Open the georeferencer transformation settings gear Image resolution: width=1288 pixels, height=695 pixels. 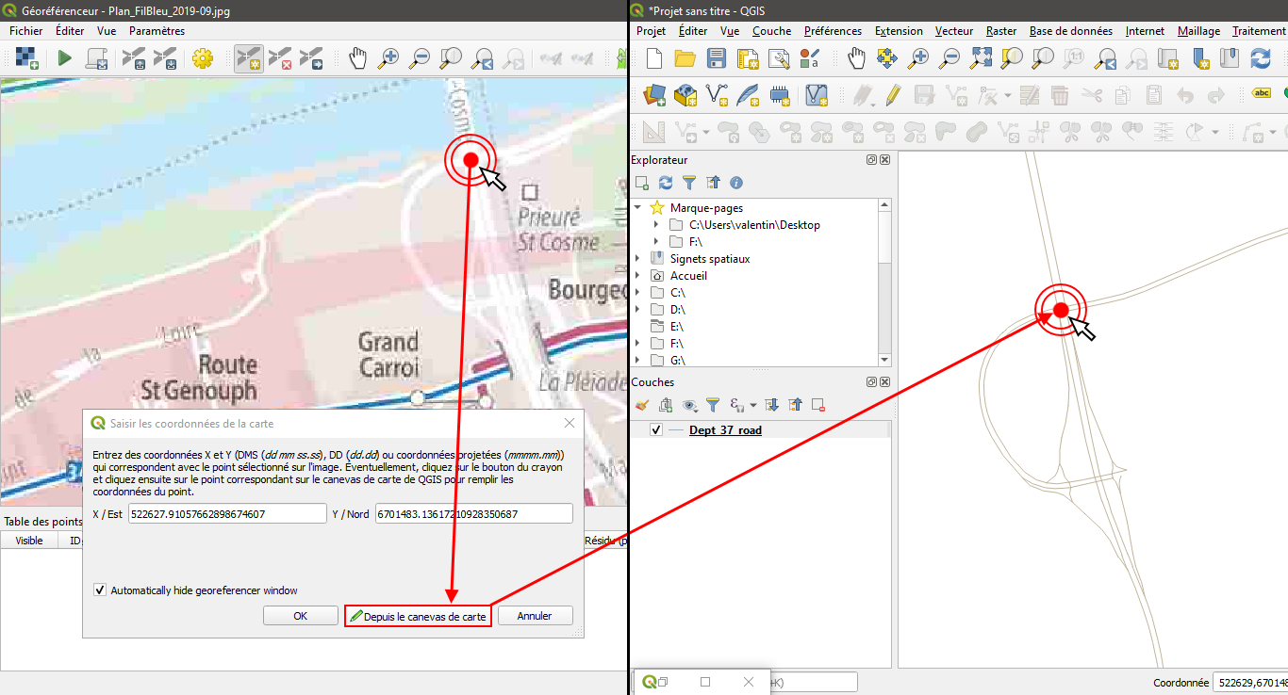[x=202, y=59]
